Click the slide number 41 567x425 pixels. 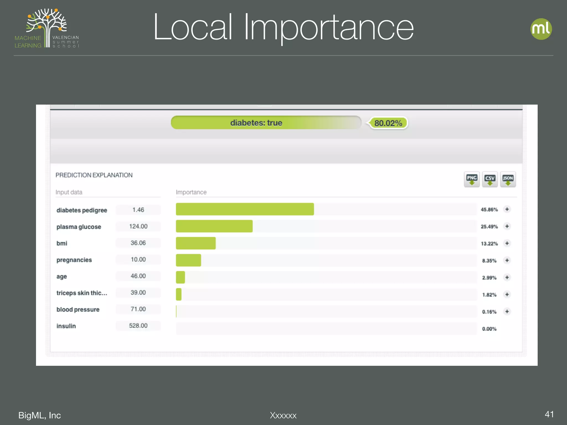pos(549,414)
